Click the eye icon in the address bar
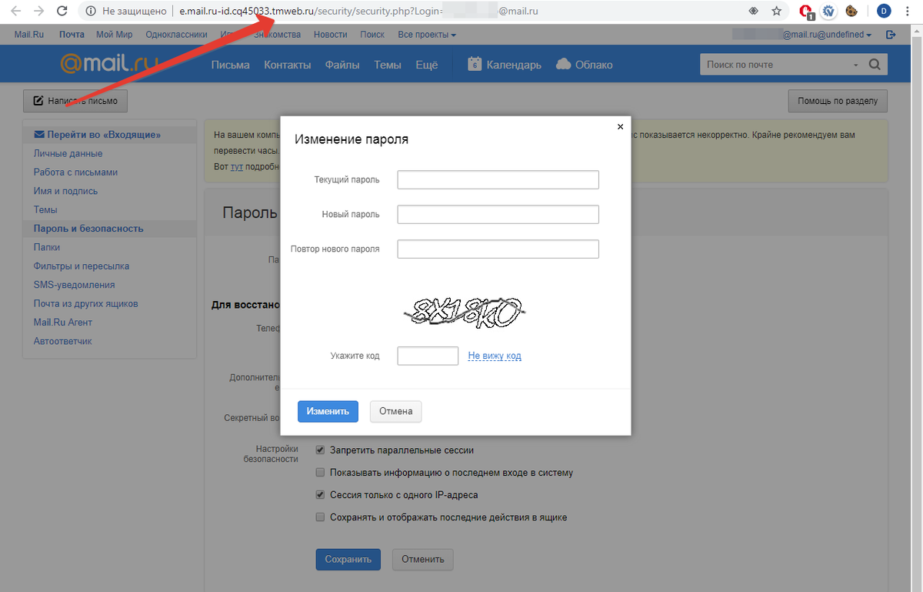Screen dimensions: 923x592 click(x=754, y=12)
